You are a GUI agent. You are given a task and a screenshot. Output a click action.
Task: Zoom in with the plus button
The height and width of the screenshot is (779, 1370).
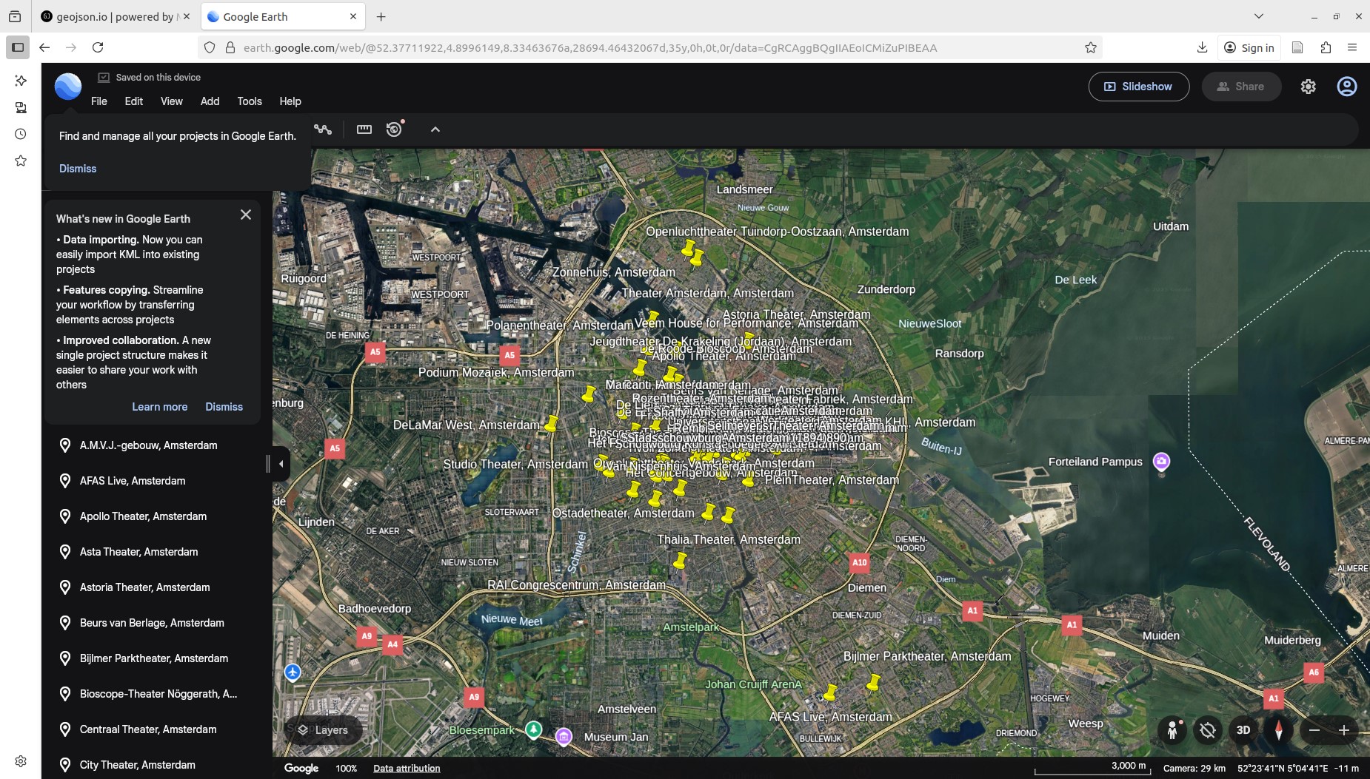point(1344,730)
